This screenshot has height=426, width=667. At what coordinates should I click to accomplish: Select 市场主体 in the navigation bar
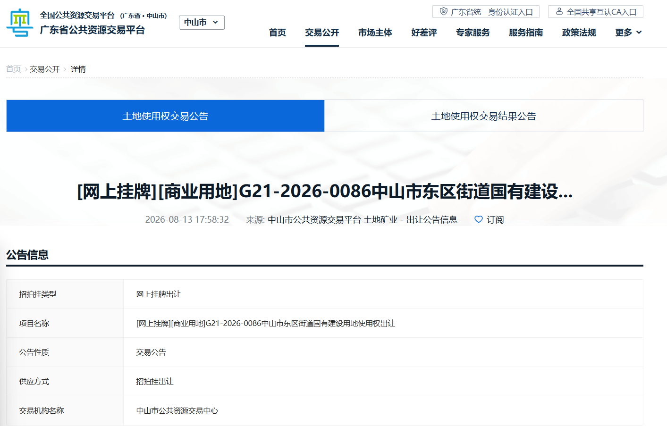[x=375, y=33]
